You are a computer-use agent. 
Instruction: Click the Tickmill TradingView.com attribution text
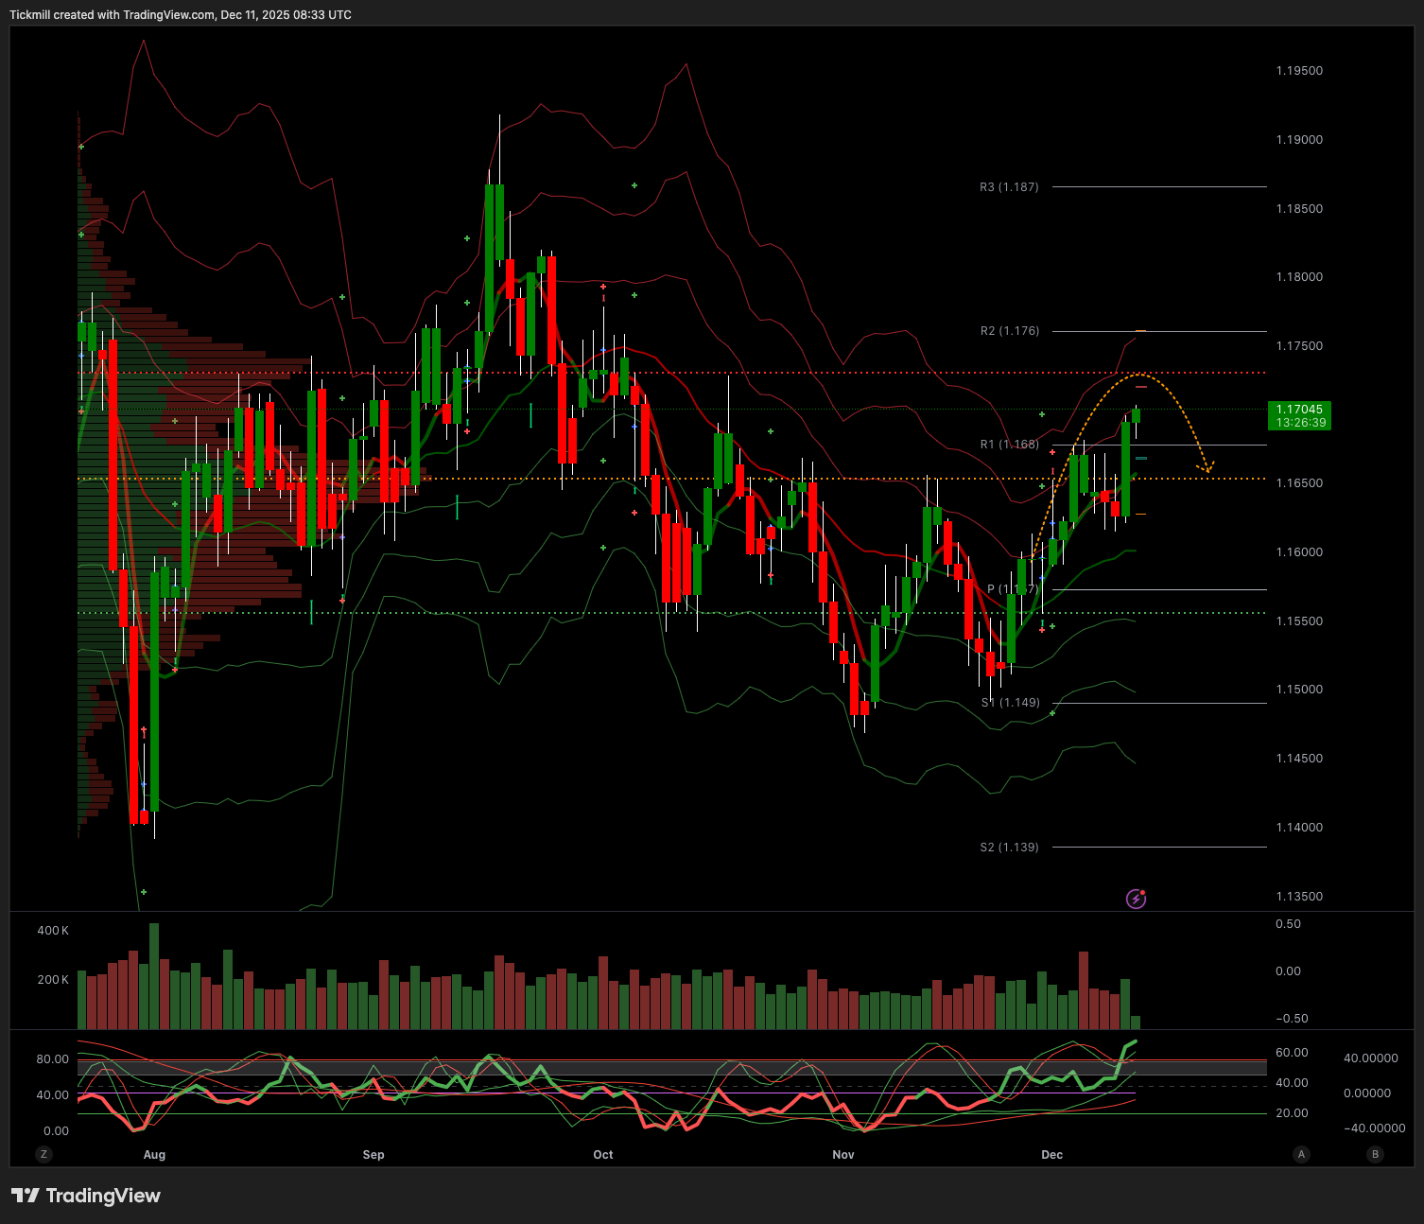click(181, 15)
